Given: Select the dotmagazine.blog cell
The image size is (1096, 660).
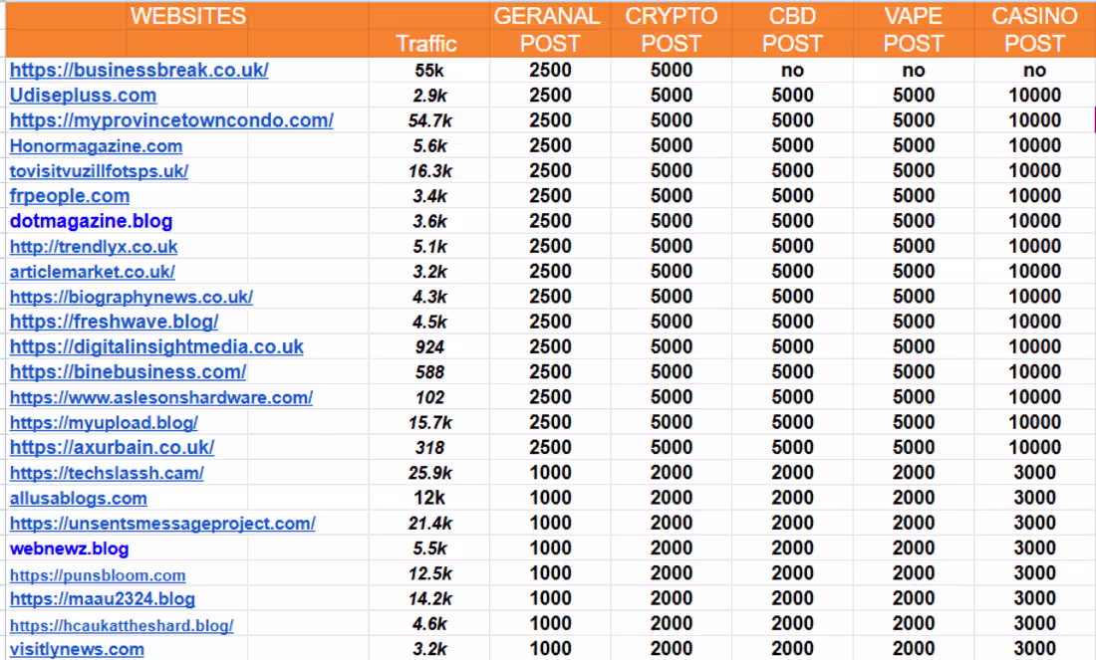Looking at the screenshot, I should [x=91, y=221].
